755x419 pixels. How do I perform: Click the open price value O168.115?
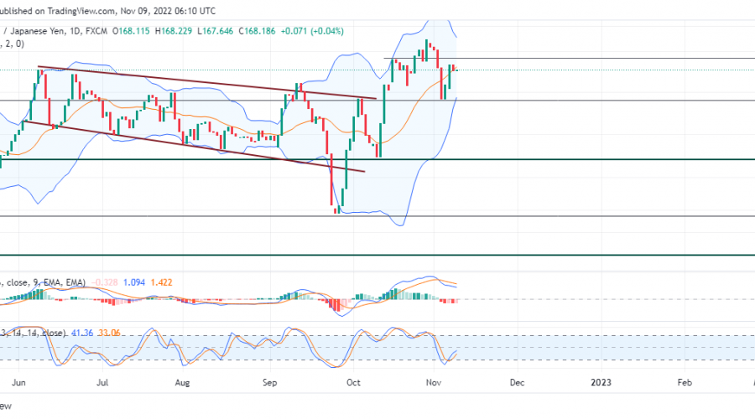pyautogui.click(x=131, y=31)
